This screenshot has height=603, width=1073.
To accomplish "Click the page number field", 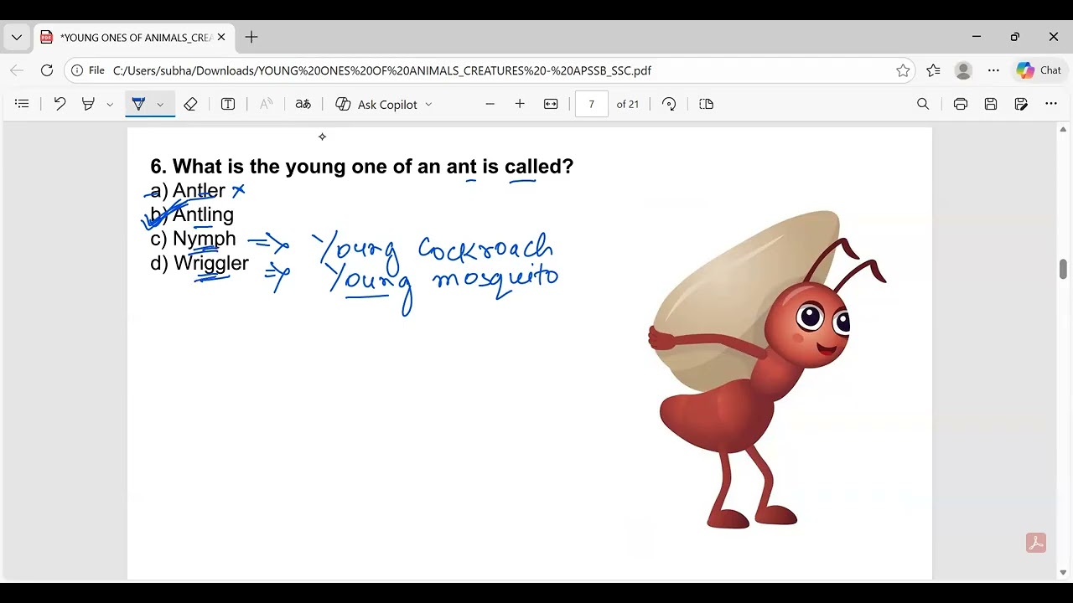I will (592, 104).
